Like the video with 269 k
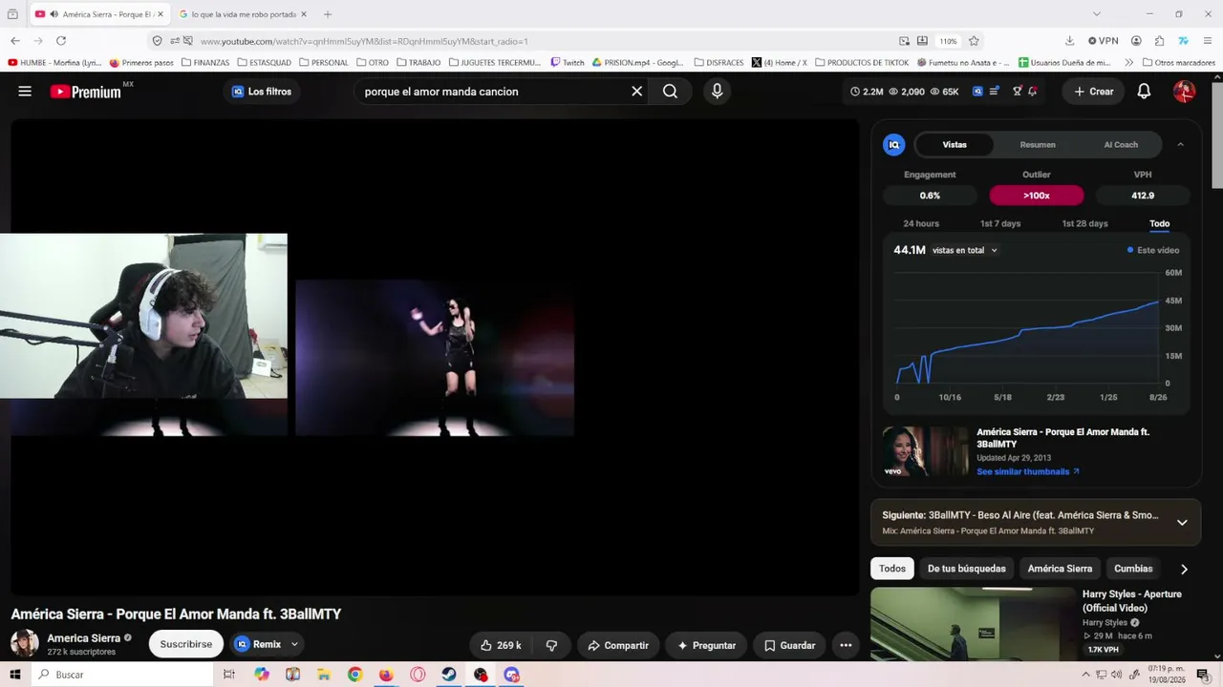The image size is (1223, 687). point(502,645)
